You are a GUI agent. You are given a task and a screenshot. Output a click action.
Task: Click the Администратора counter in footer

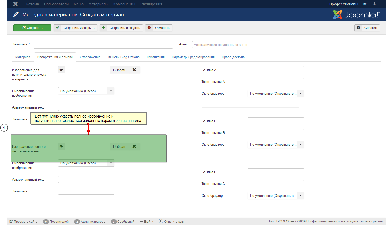pos(90,222)
